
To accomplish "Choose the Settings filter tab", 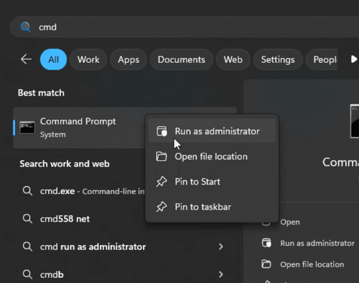I will pos(278,60).
